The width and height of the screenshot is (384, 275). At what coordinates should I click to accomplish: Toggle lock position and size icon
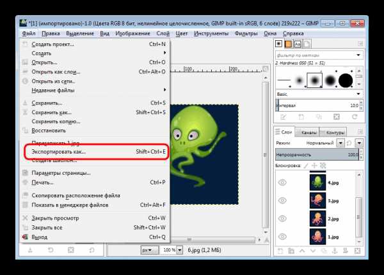click(x=314, y=166)
